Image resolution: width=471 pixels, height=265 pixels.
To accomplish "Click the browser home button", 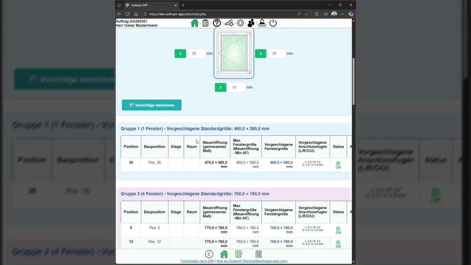I will (x=136, y=14).
